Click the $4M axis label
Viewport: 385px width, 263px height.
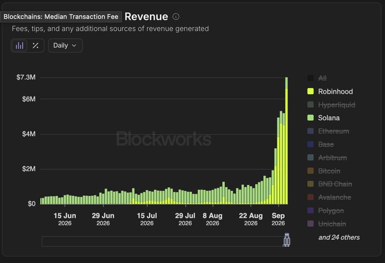tap(29, 134)
